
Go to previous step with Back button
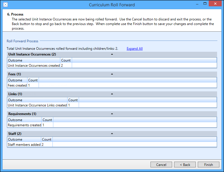coord(185,165)
